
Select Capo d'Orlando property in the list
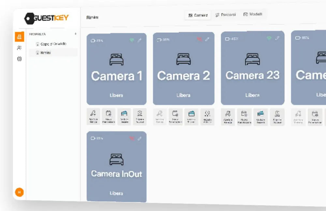pyautogui.click(x=53, y=44)
